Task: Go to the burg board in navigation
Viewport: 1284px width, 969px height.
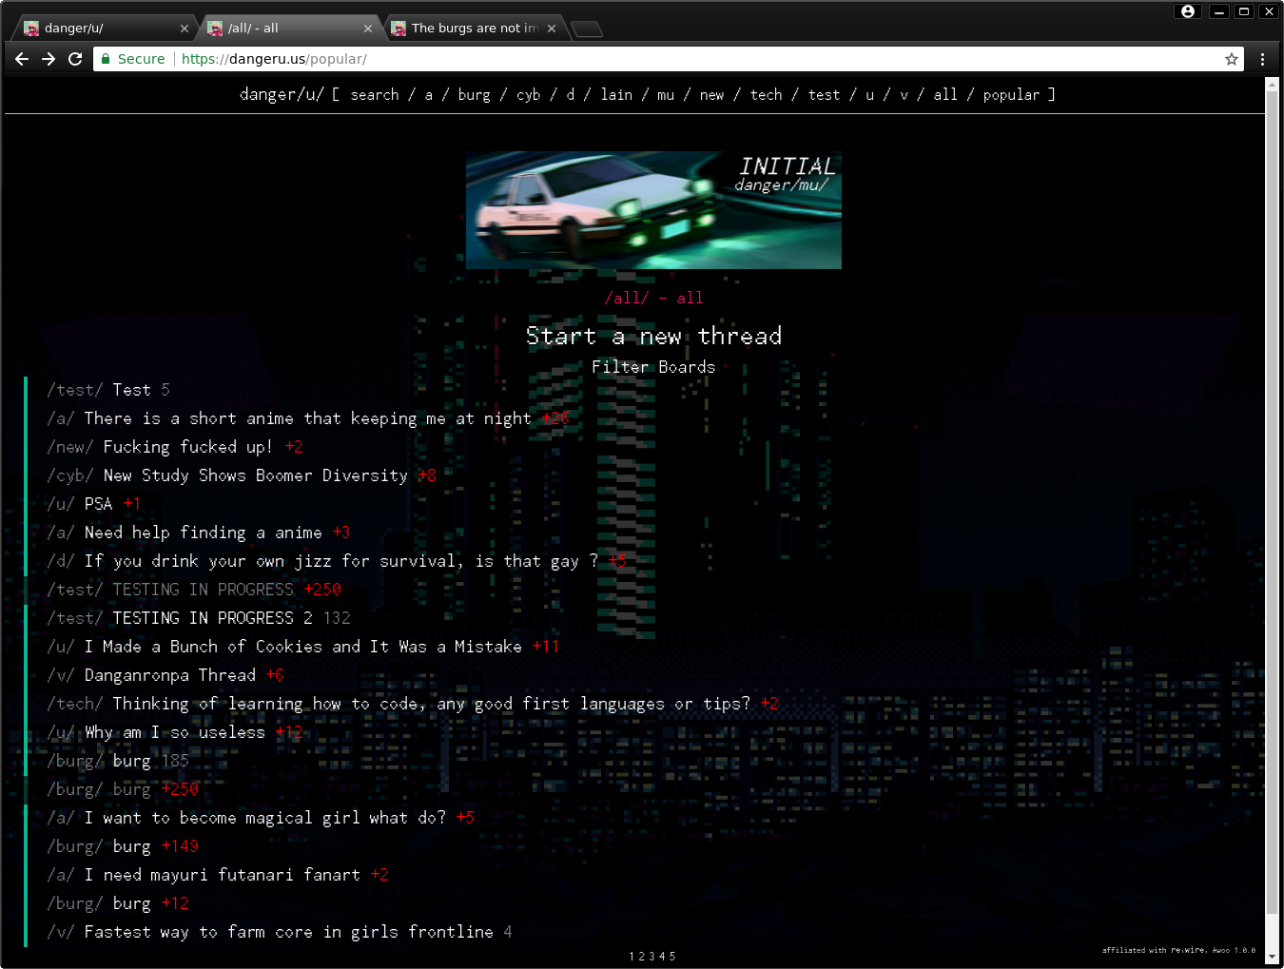Action: click(x=475, y=94)
